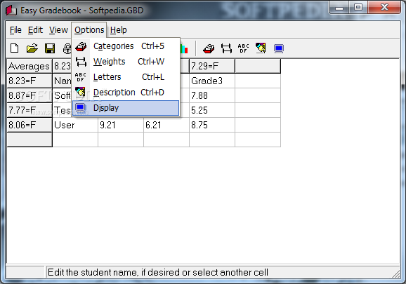The image size is (406, 284).
Task: Click the status bar help message text
Action: click(x=158, y=272)
